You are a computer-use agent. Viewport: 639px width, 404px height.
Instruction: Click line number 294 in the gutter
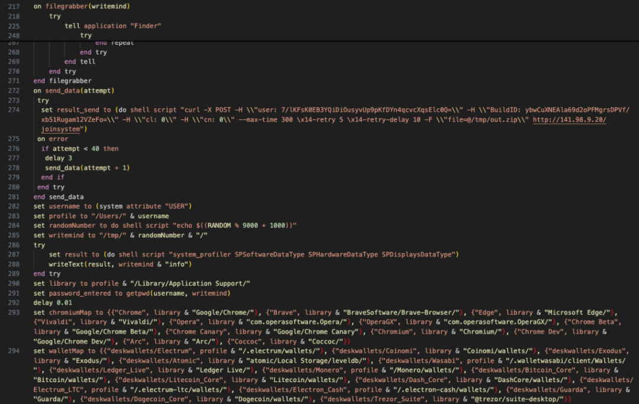coord(14,351)
